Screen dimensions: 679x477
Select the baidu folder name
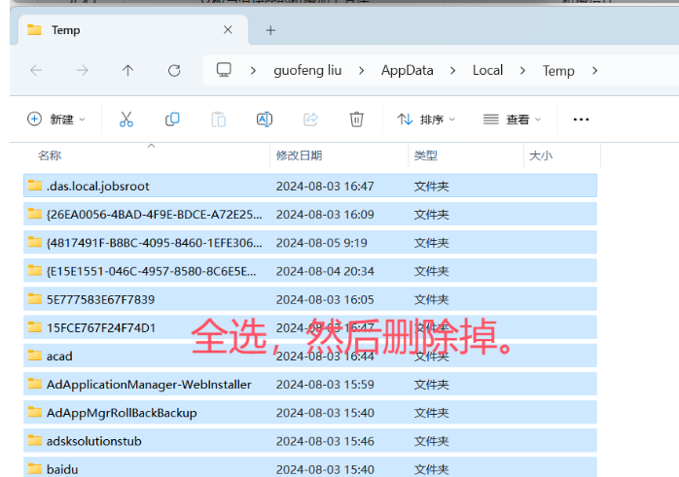click(x=62, y=469)
